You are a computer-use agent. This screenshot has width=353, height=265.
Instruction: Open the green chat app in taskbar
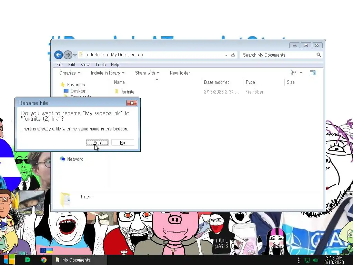[x=28, y=260]
